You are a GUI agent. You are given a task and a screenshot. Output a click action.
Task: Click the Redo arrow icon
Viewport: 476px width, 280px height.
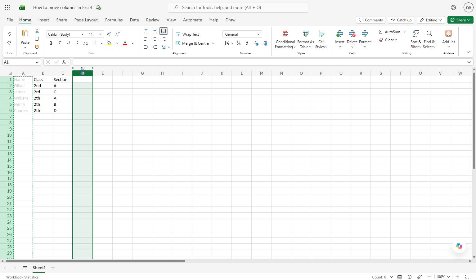tap(9, 43)
